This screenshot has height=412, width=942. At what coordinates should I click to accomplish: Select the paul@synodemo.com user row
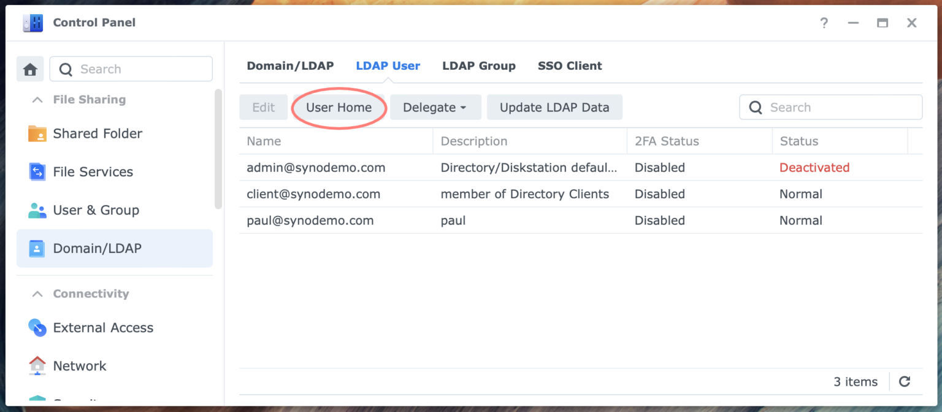point(310,220)
